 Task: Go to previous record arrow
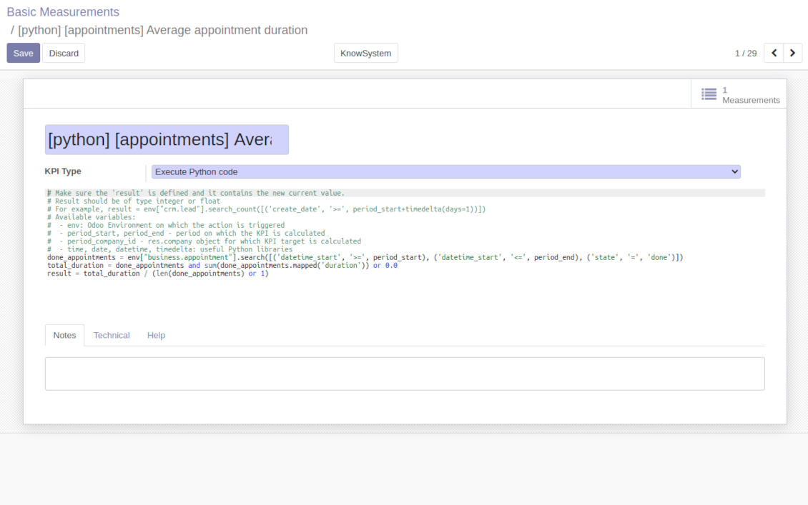click(x=774, y=53)
